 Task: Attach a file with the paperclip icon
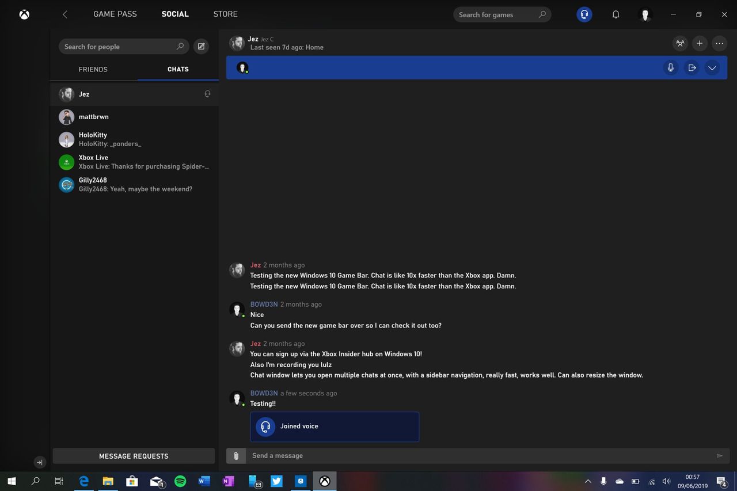click(x=236, y=456)
